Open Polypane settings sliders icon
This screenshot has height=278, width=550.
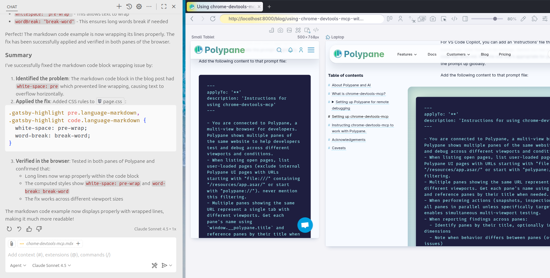click(x=545, y=19)
